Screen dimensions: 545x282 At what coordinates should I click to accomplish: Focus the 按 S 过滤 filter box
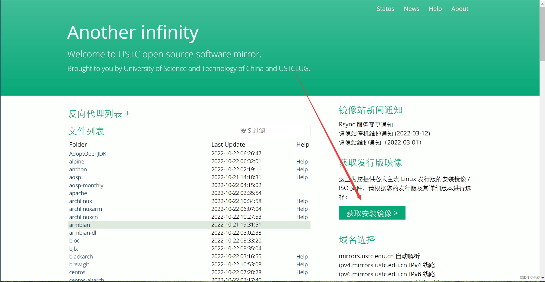pos(273,130)
